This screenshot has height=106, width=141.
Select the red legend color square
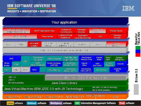[138, 55]
